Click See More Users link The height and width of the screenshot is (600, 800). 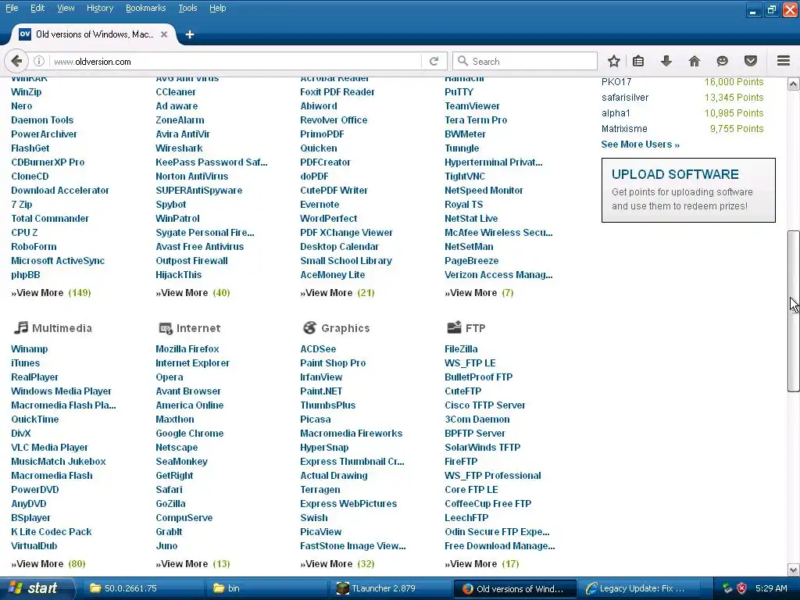point(641,145)
